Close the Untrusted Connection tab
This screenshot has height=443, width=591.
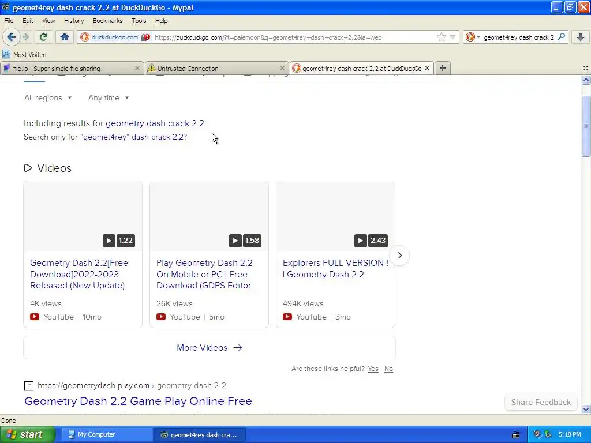point(282,68)
